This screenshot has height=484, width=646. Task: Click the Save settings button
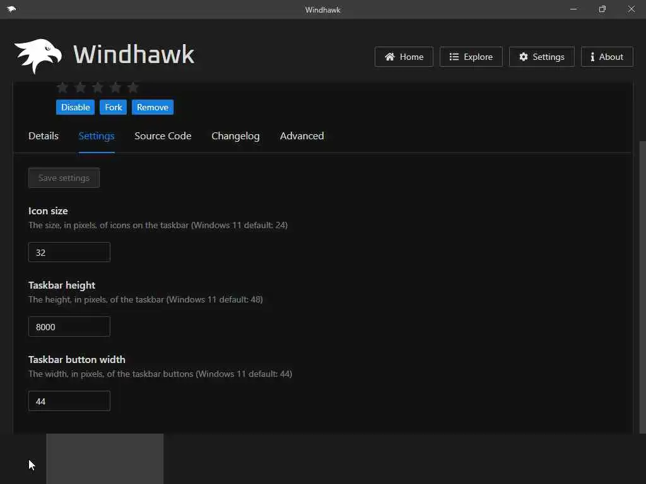click(64, 178)
